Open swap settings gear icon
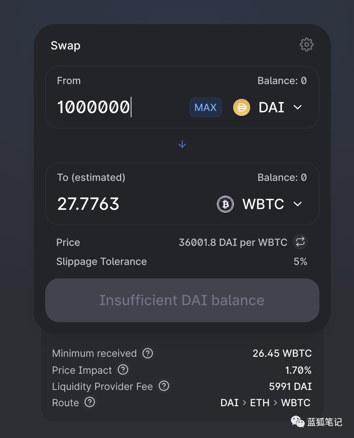This screenshot has width=354, height=438. (306, 45)
